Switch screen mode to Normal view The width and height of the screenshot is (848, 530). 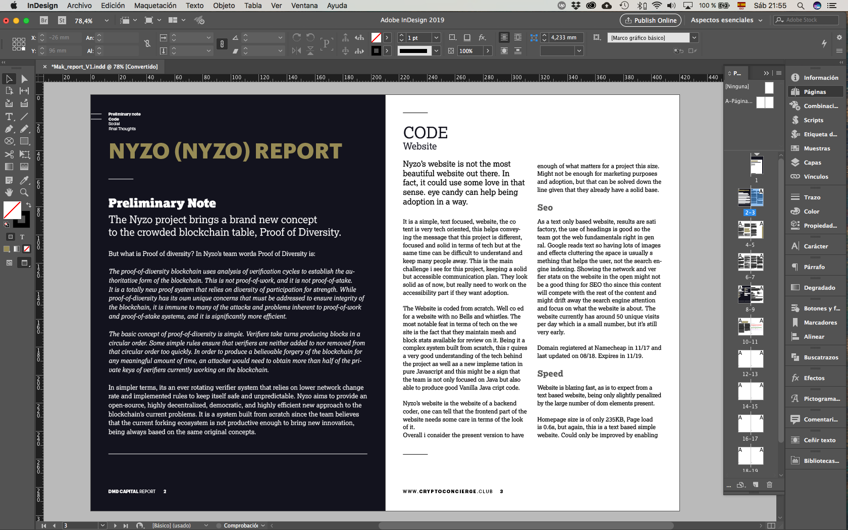[9, 262]
